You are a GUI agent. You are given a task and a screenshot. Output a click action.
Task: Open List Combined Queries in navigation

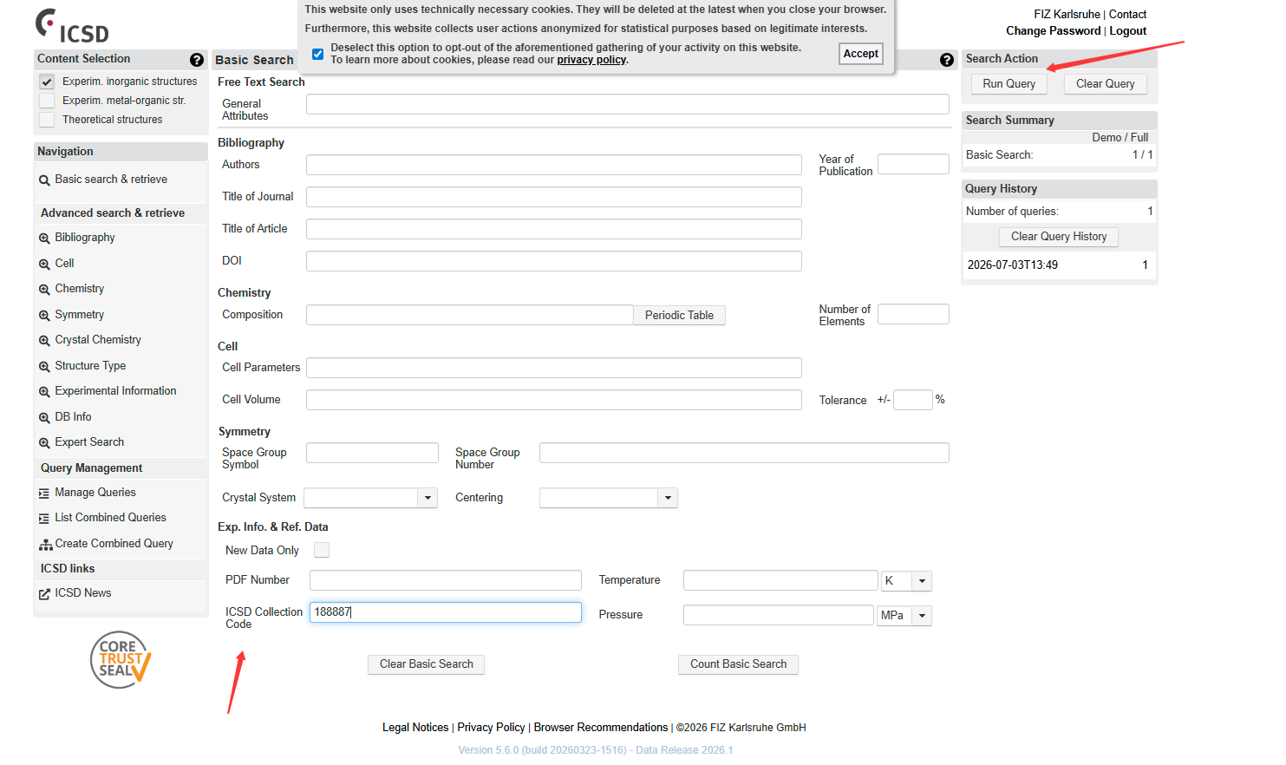tap(110, 518)
